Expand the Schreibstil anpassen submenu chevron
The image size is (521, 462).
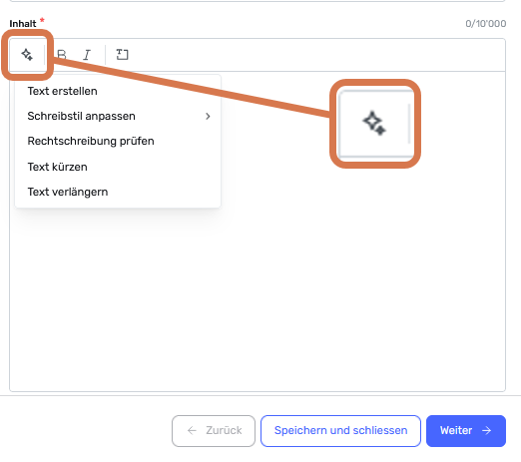[x=208, y=116]
